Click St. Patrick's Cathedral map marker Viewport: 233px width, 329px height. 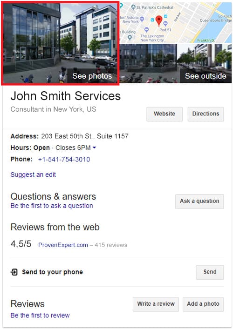(133, 7)
